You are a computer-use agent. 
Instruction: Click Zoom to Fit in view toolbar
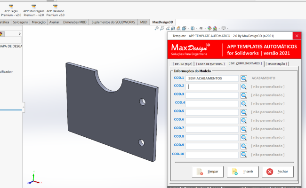point(157,28)
